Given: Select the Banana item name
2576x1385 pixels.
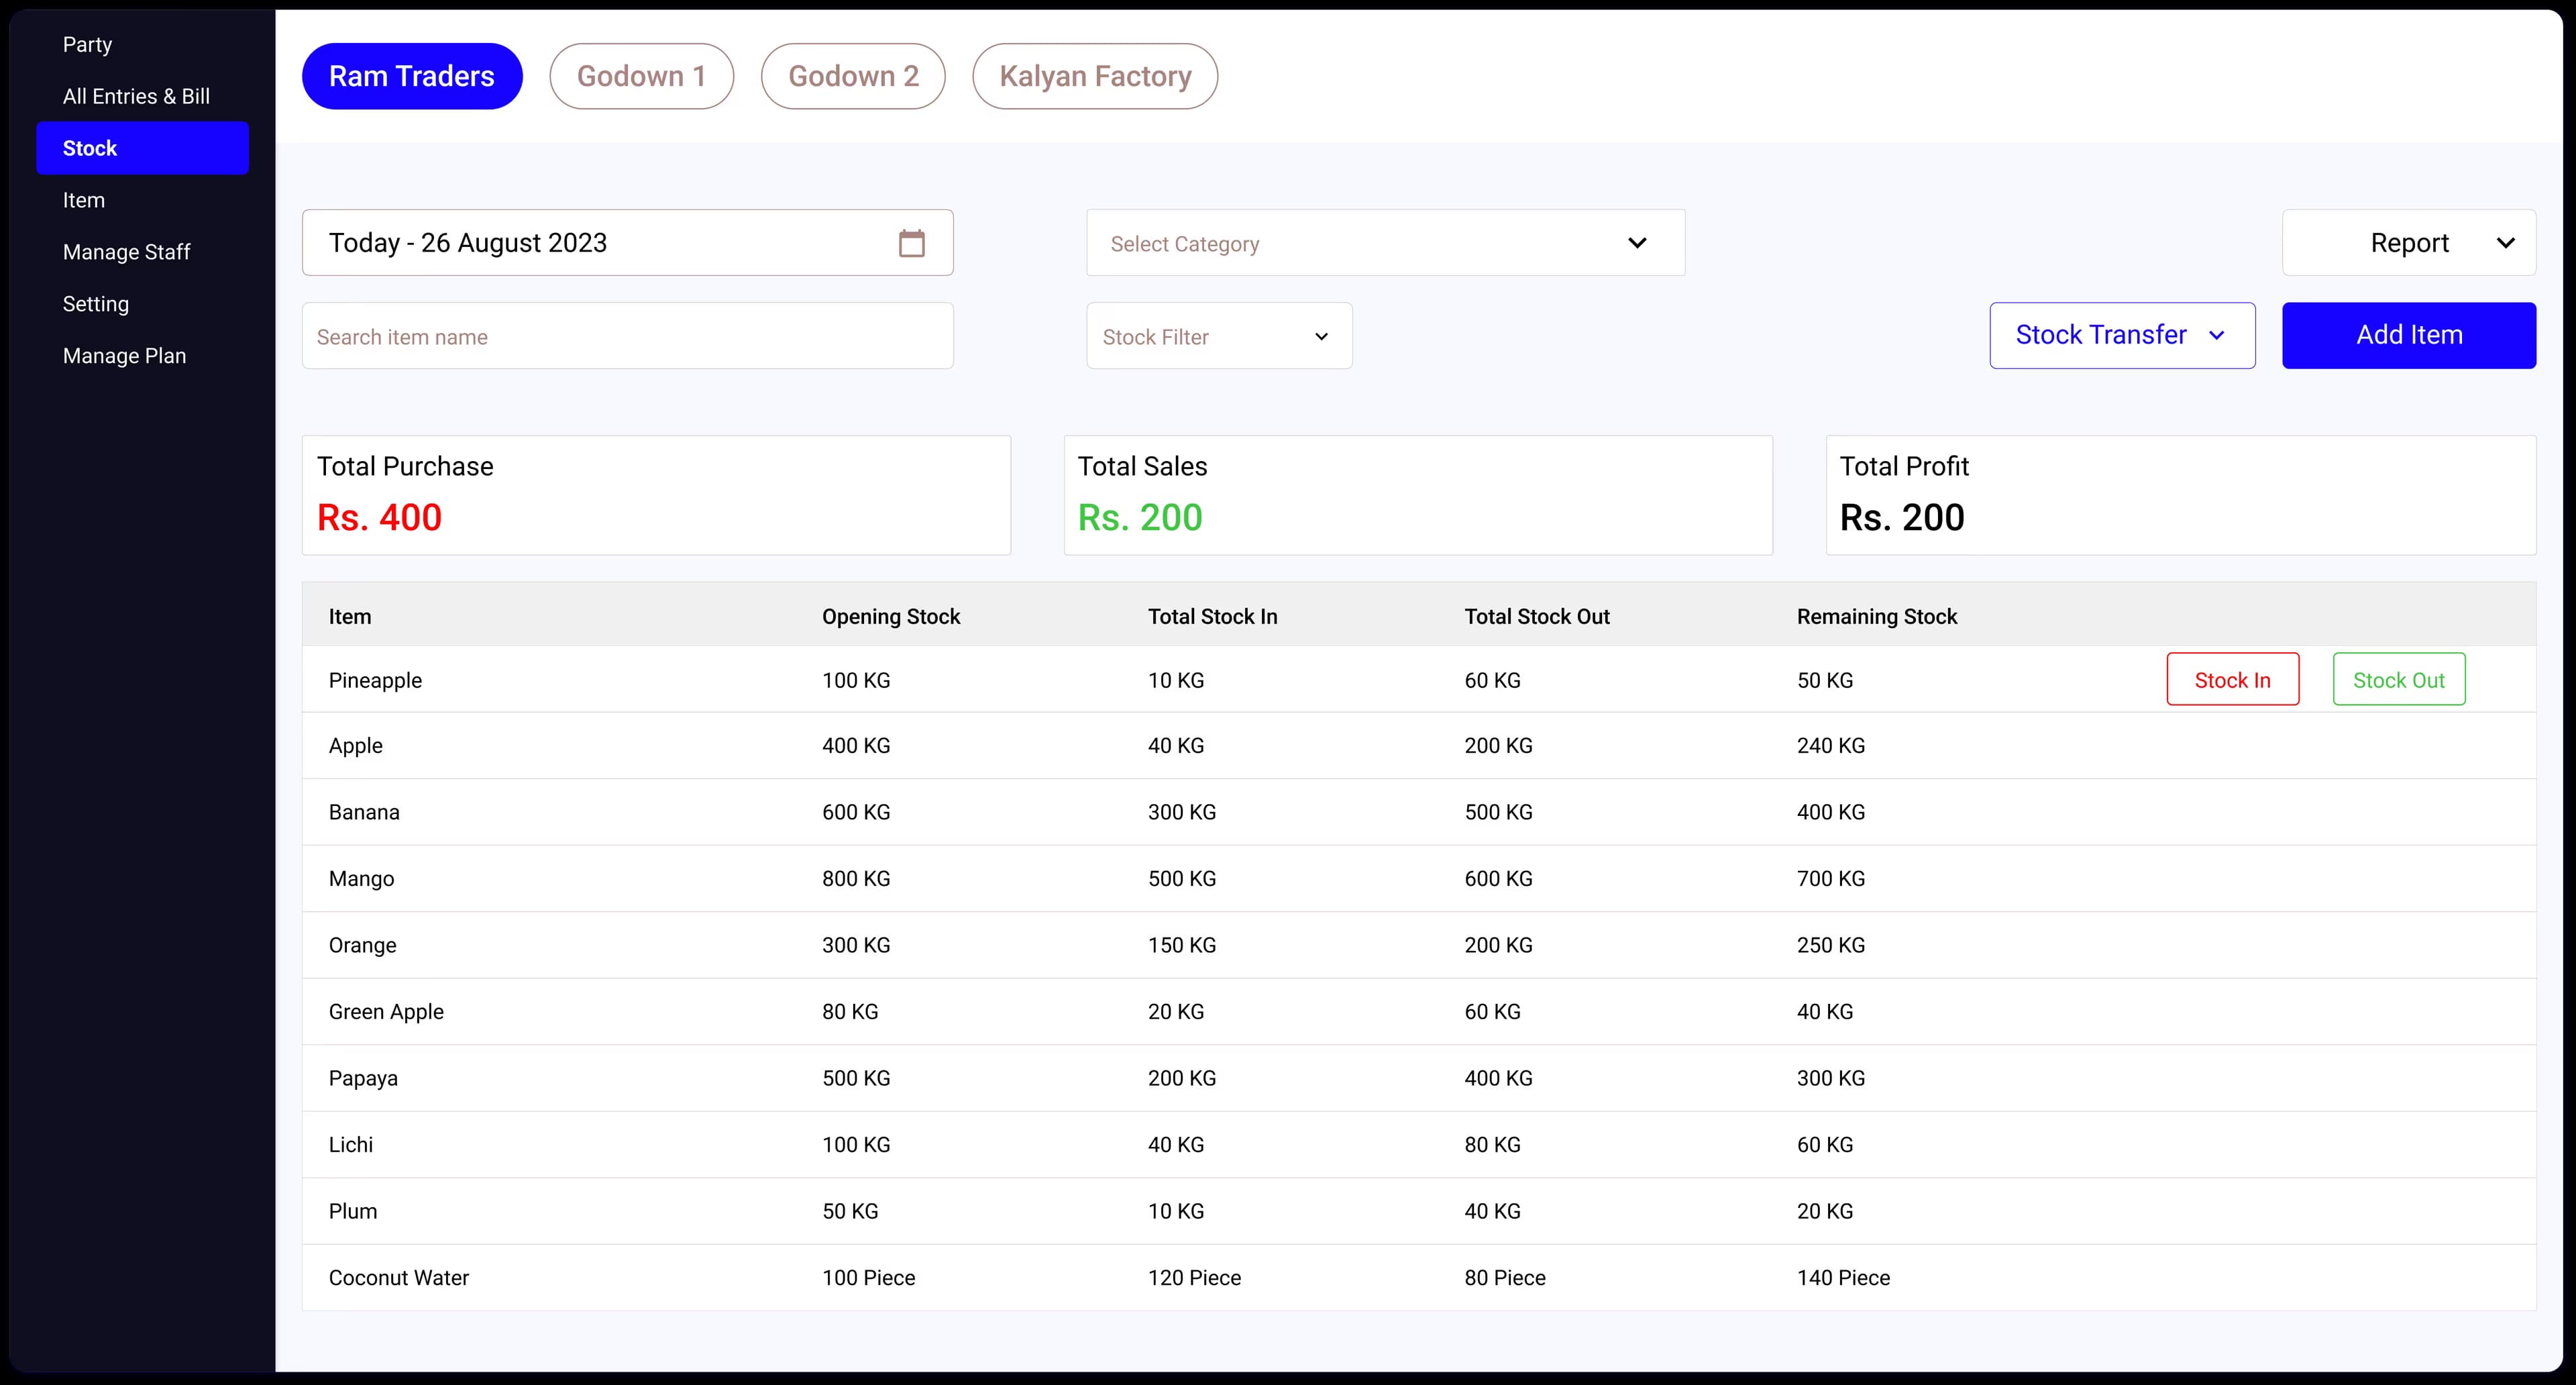Looking at the screenshot, I should coord(364,812).
